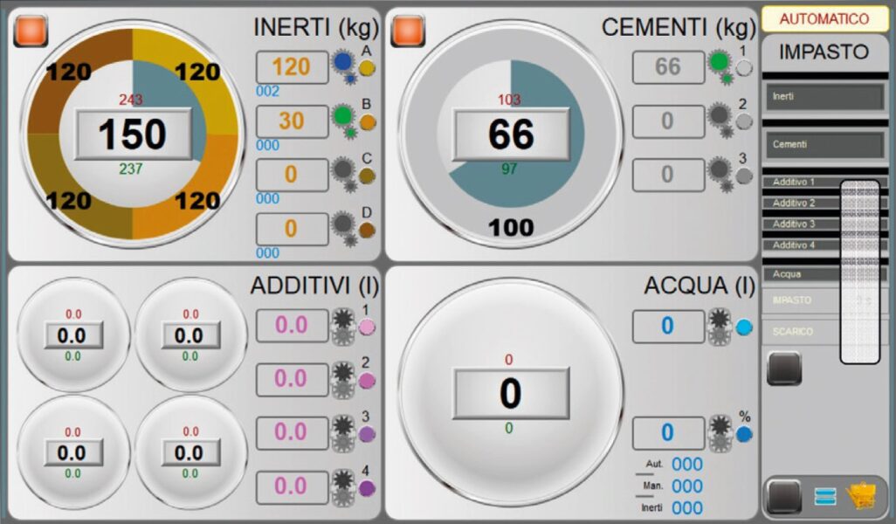The width and height of the screenshot is (896, 524).
Task: Toggle the orange button in the Cementi panel
Action: [x=408, y=31]
